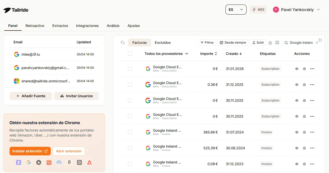Open the column layout icon
This screenshot has width=329, height=173.
(x=277, y=43)
